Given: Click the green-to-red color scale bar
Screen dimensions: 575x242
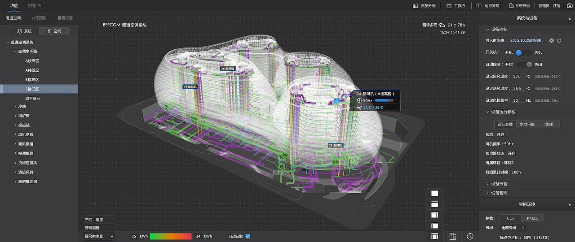Looking at the screenshot, I should tap(171, 236).
